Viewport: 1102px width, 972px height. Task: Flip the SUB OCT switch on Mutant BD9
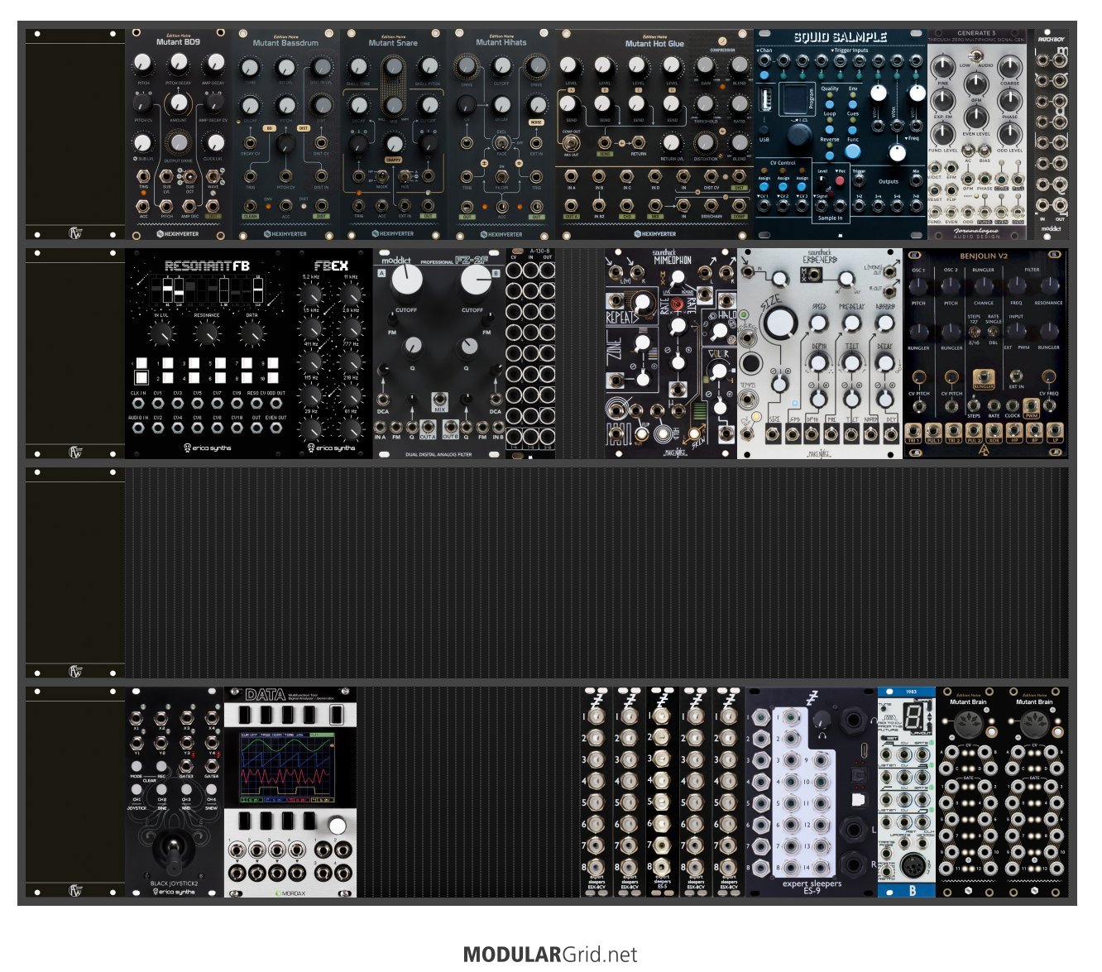click(x=189, y=176)
